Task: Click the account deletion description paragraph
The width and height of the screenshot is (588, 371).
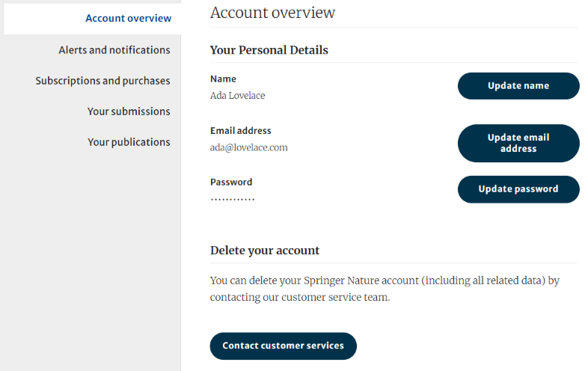Action: (x=385, y=289)
